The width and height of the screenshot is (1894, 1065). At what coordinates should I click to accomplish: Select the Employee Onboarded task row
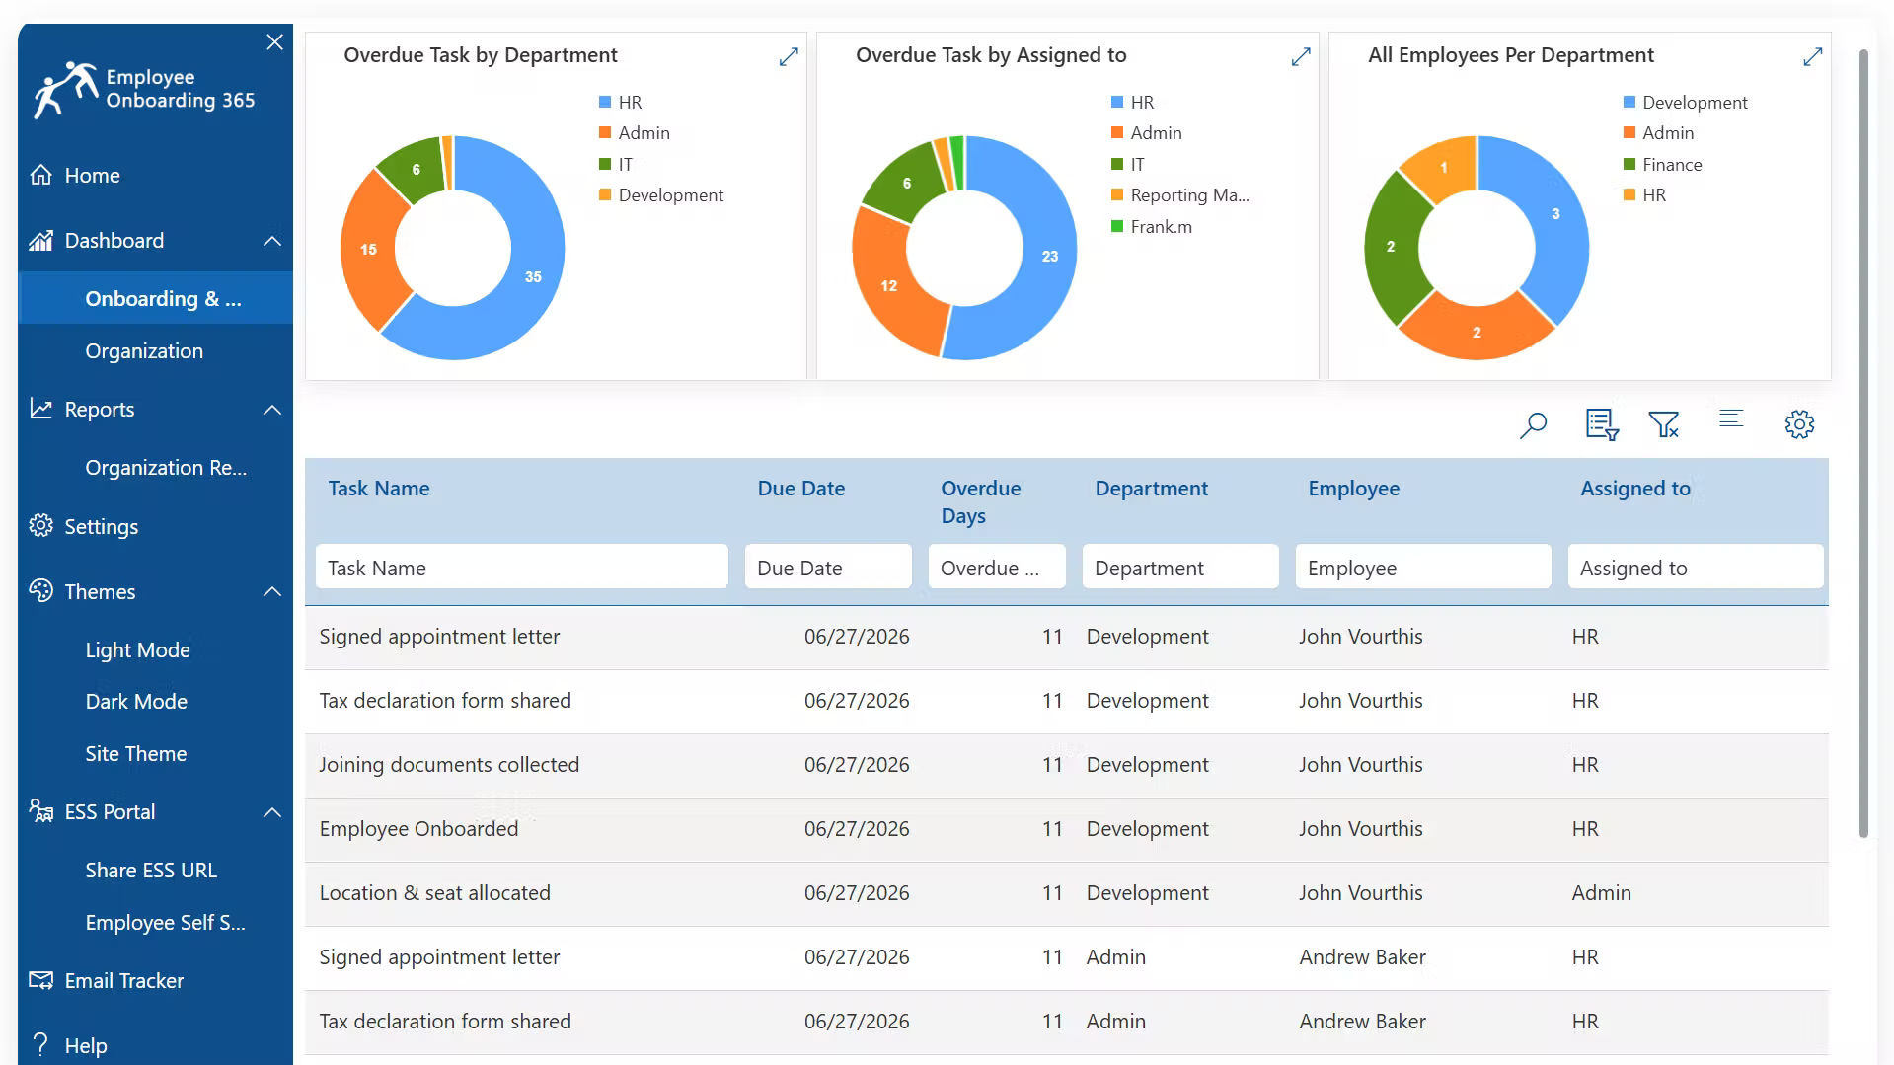(x=1066, y=829)
